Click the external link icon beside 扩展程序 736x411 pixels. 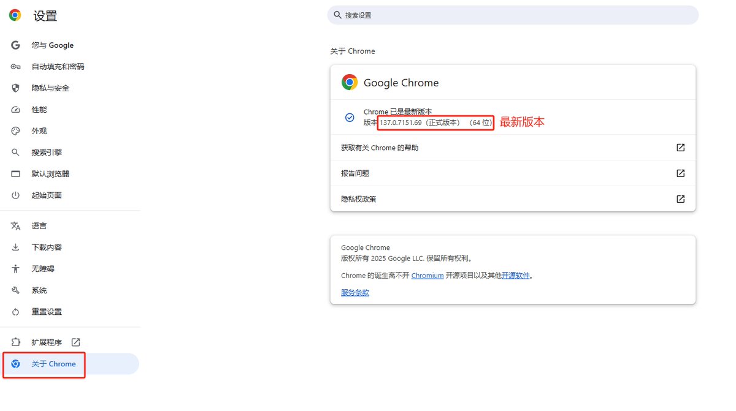(76, 342)
